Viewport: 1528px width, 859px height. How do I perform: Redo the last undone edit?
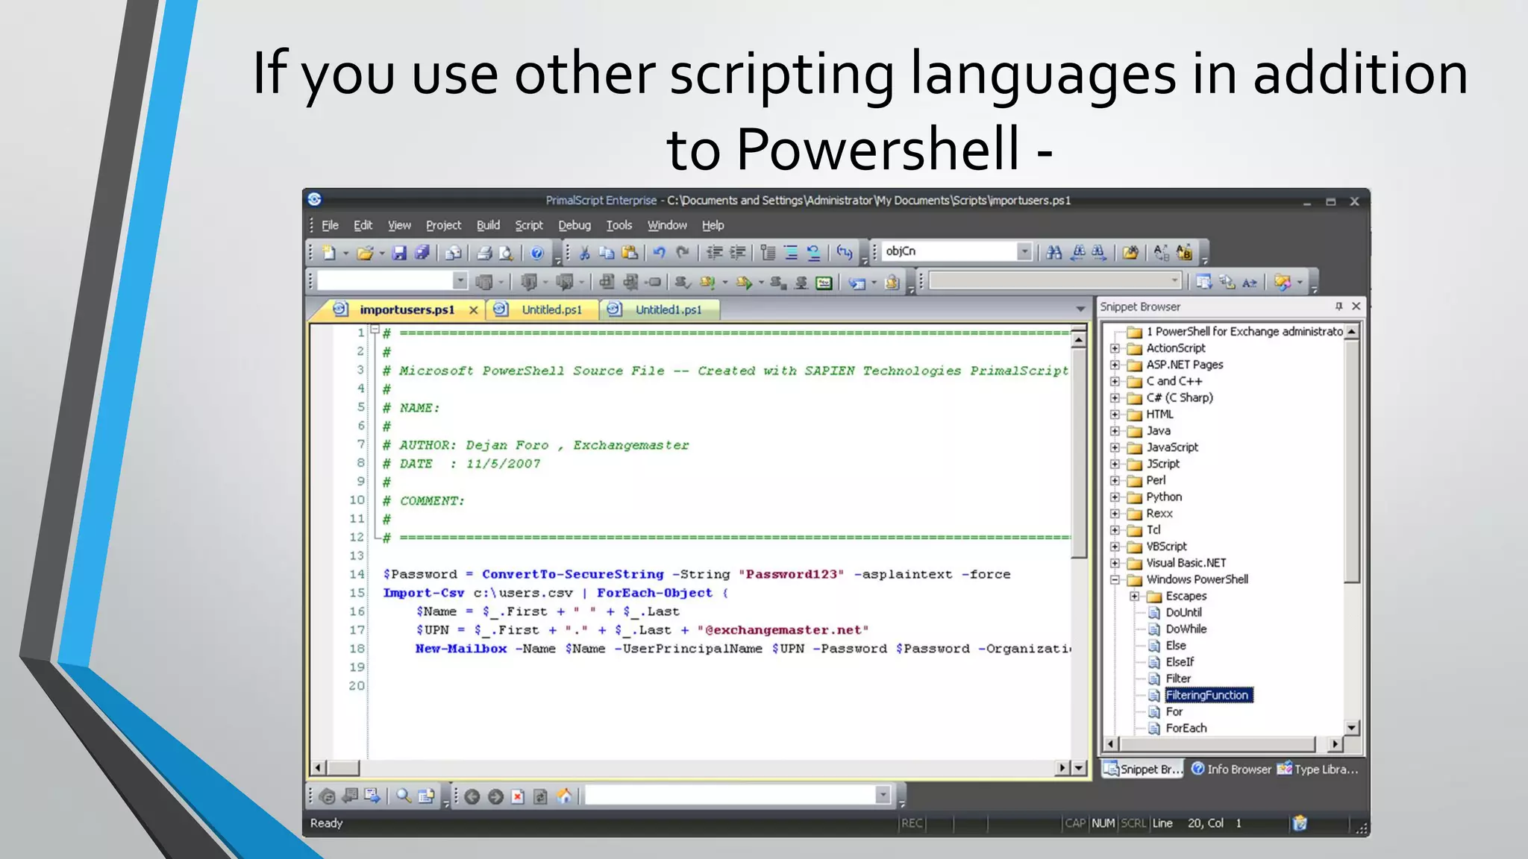683,253
